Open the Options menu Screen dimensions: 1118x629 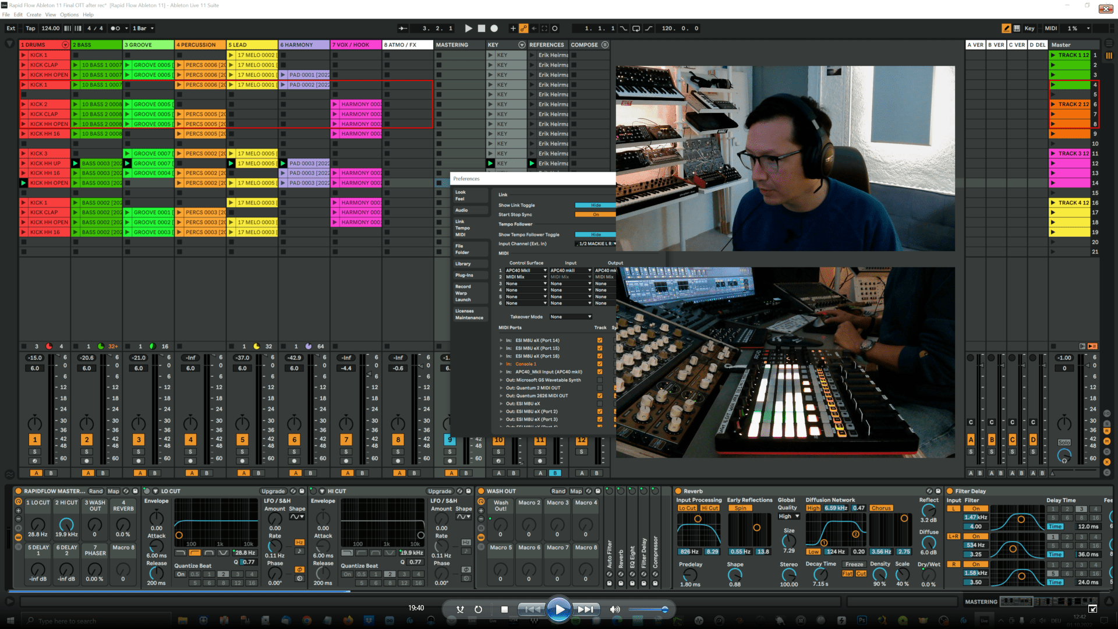pyautogui.click(x=69, y=15)
